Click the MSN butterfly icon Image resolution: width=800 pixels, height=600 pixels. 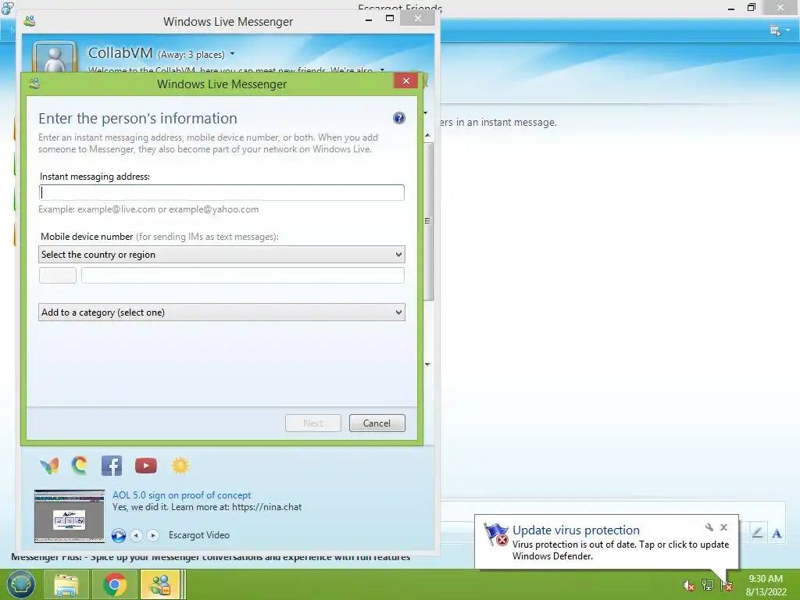tap(49, 466)
